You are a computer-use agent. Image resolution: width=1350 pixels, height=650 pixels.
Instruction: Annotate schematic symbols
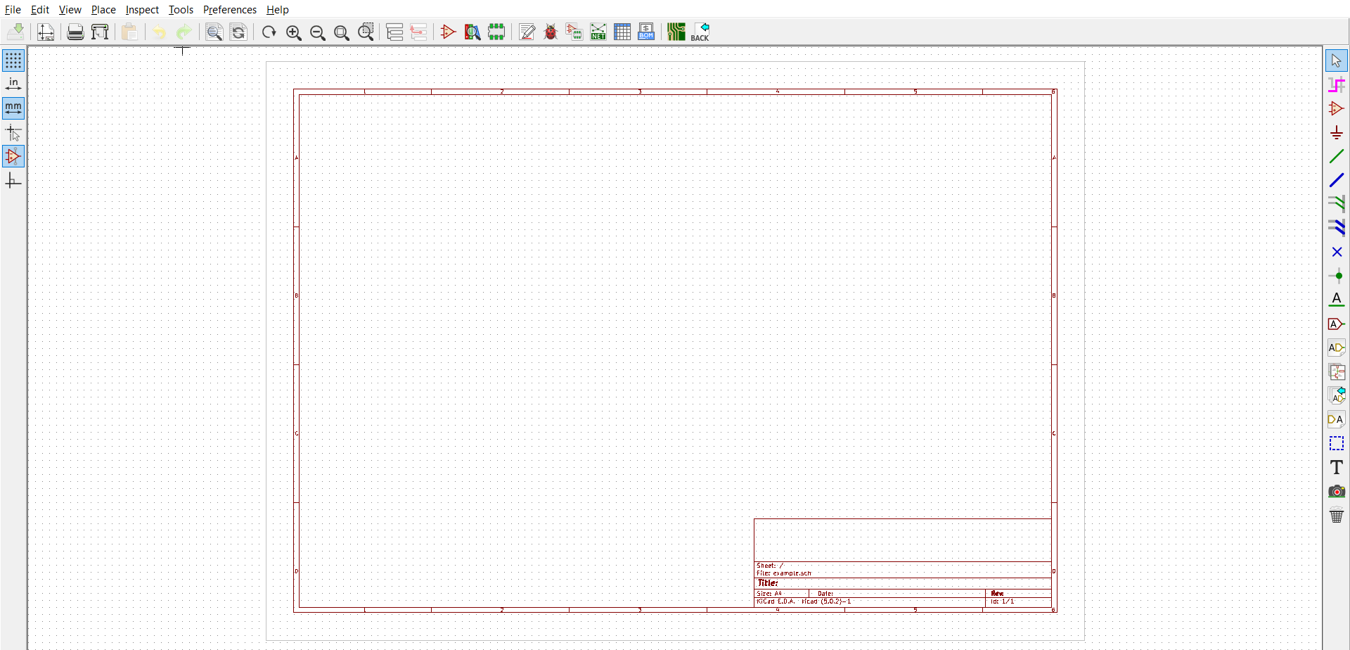(x=527, y=32)
